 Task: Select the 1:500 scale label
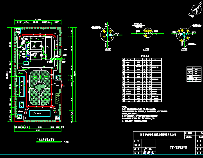tap(65, 142)
